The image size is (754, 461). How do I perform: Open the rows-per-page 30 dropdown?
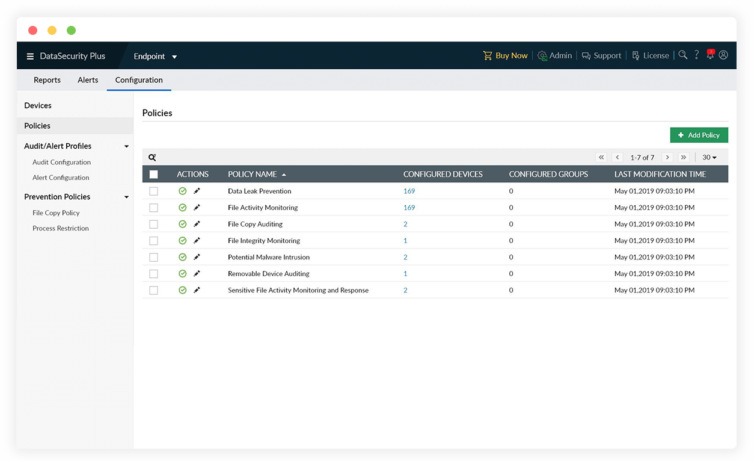(x=710, y=158)
